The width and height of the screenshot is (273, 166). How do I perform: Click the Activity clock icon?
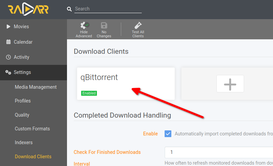coord(8,57)
